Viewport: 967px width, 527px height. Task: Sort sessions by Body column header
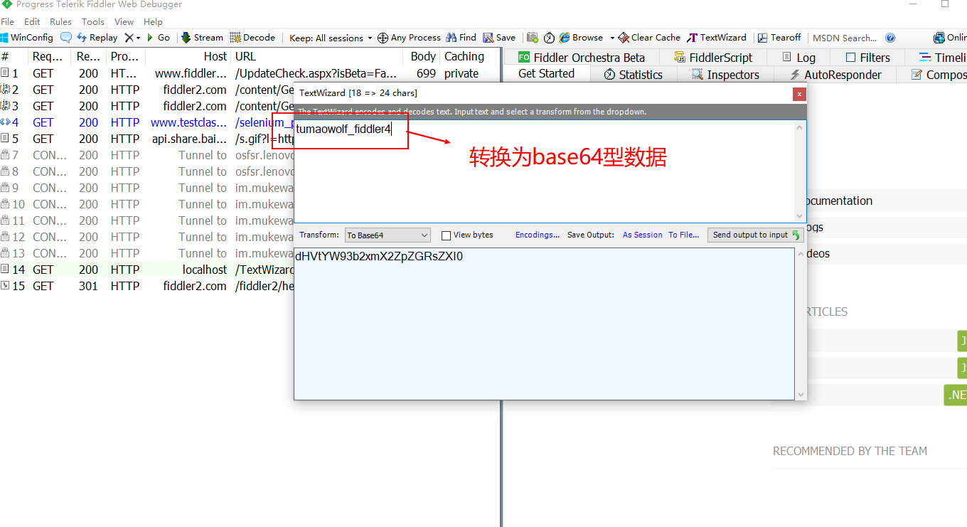click(x=423, y=57)
